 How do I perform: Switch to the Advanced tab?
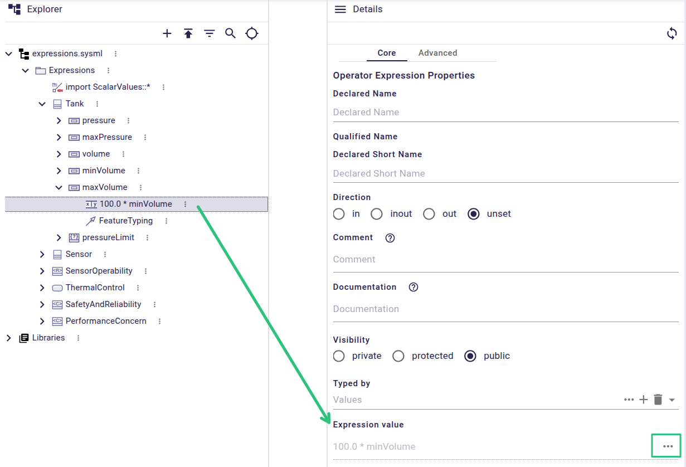click(437, 53)
